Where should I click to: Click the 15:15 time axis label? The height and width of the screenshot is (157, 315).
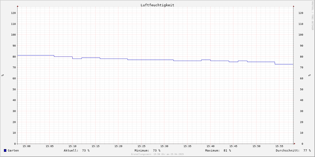96,146
